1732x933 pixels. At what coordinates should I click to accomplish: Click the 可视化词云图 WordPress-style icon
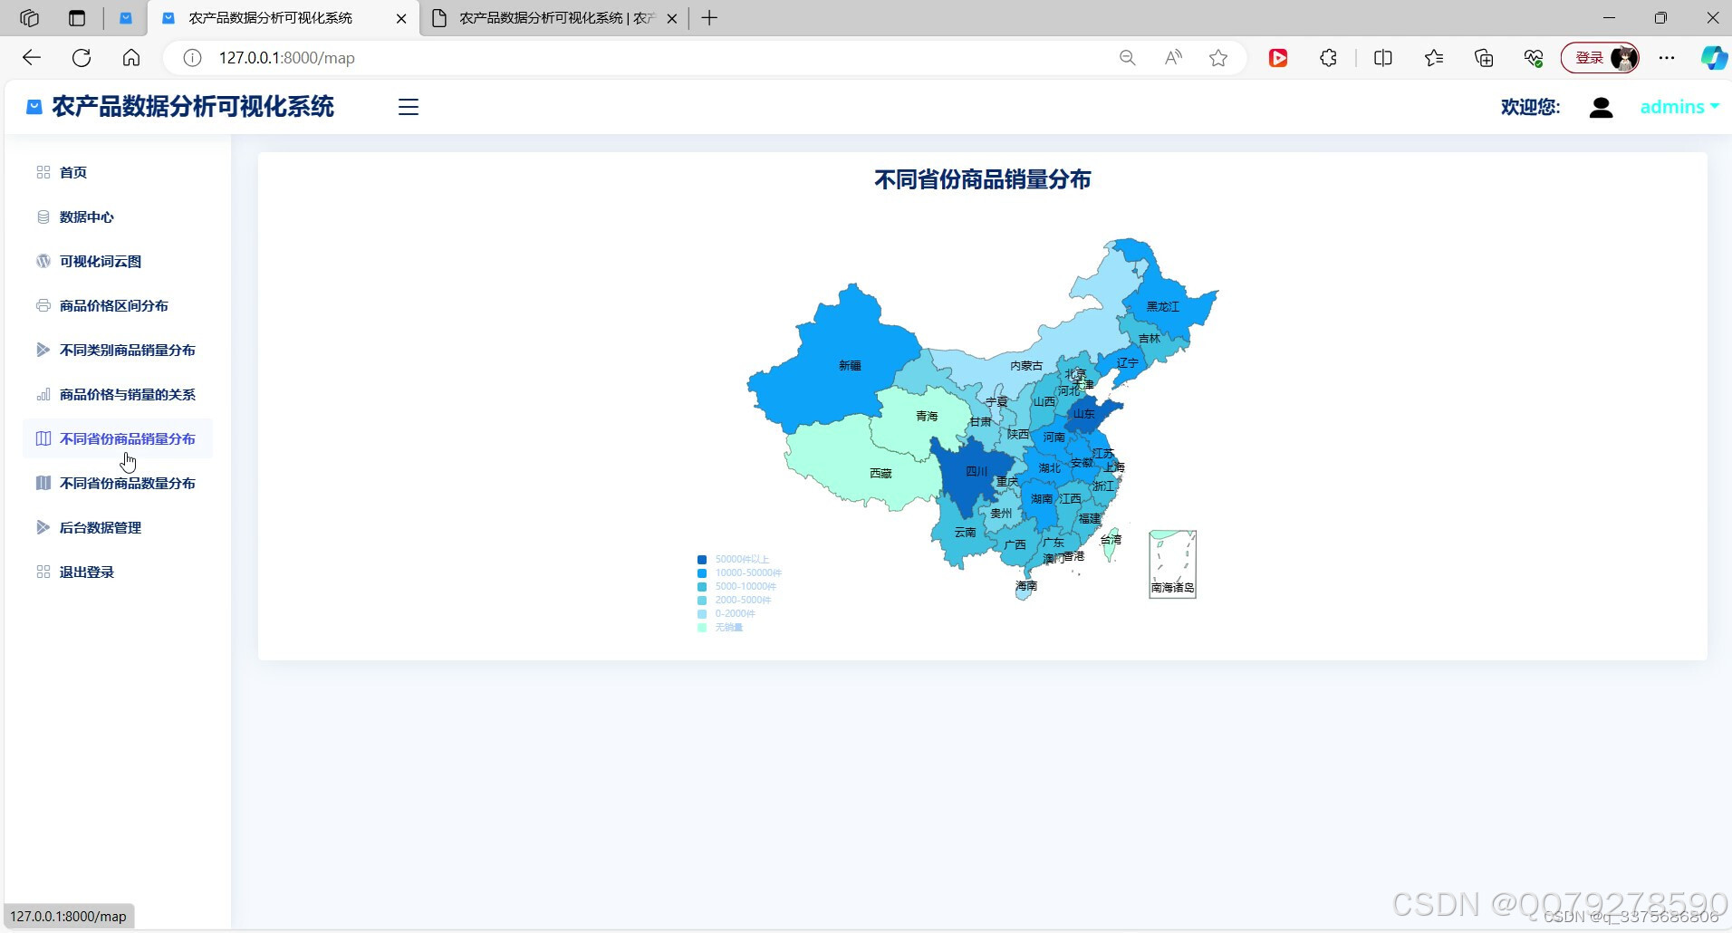click(x=43, y=261)
